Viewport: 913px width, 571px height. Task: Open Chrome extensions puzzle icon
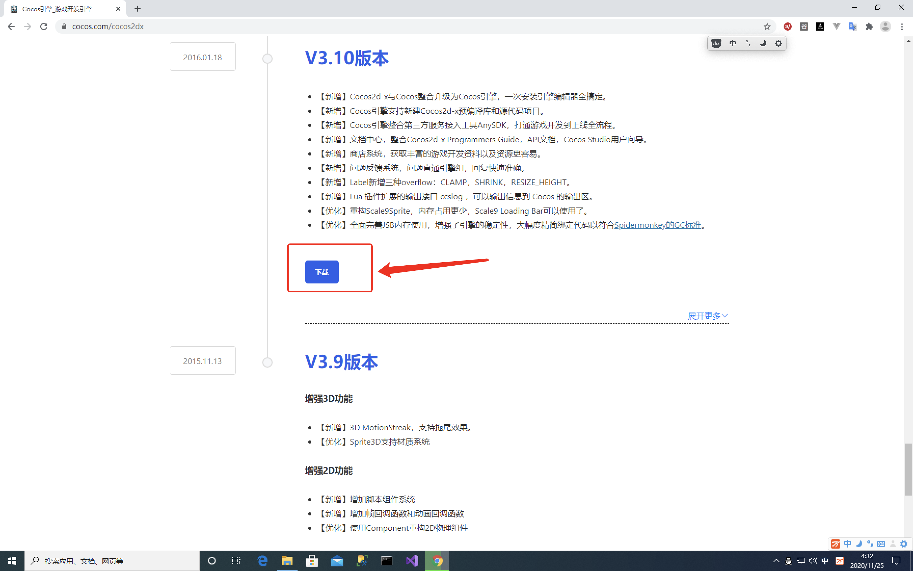coord(869,27)
